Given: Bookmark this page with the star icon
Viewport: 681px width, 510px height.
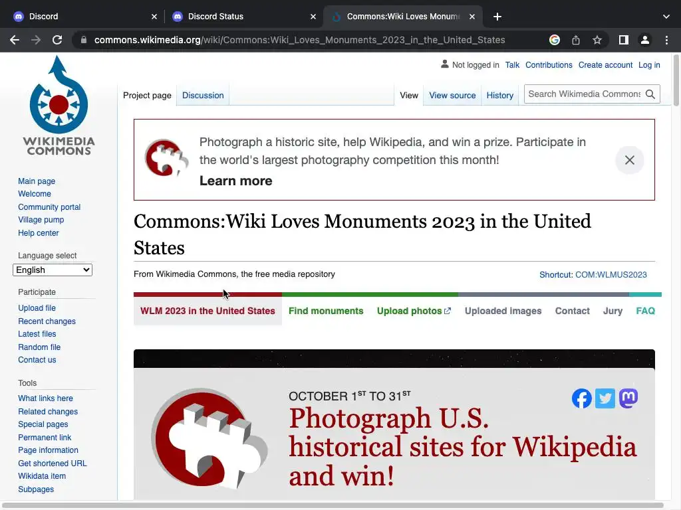Looking at the screenshot, I should point(597,40).
